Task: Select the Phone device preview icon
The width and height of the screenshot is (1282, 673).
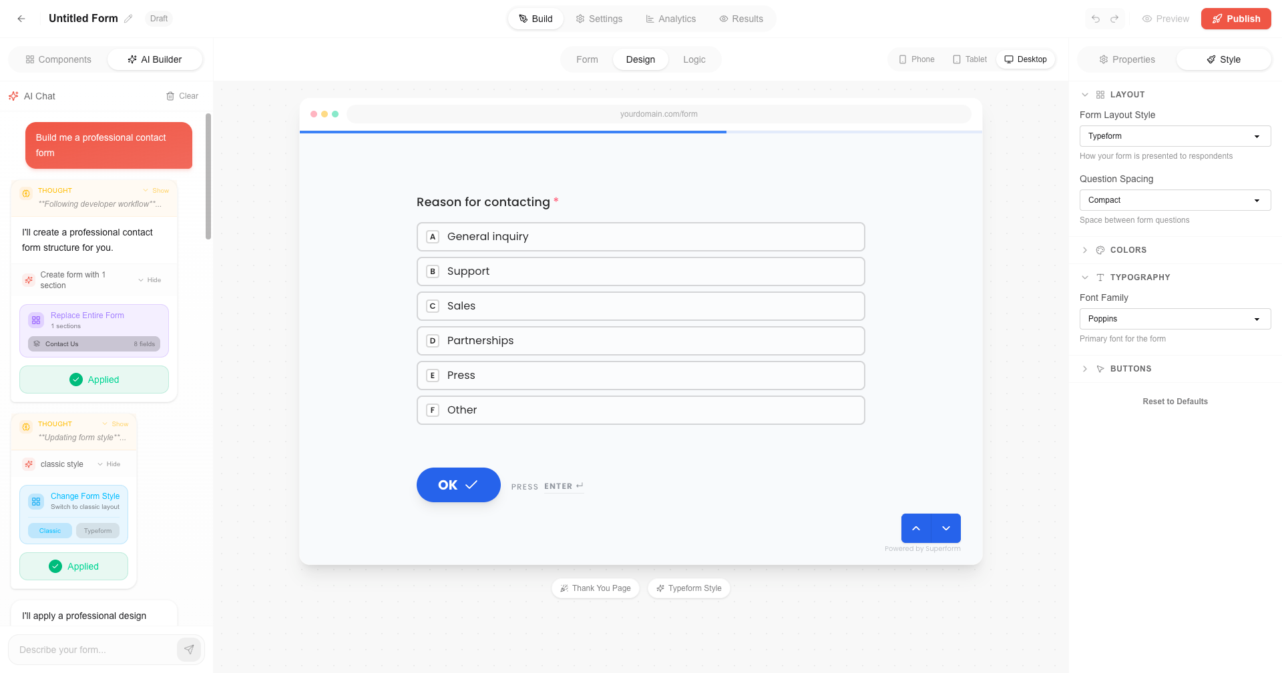Action: tap(915, 59)
